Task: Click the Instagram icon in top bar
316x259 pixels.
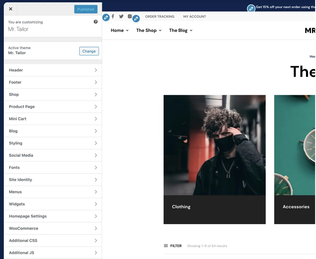Action: click(x=130, y=16)
